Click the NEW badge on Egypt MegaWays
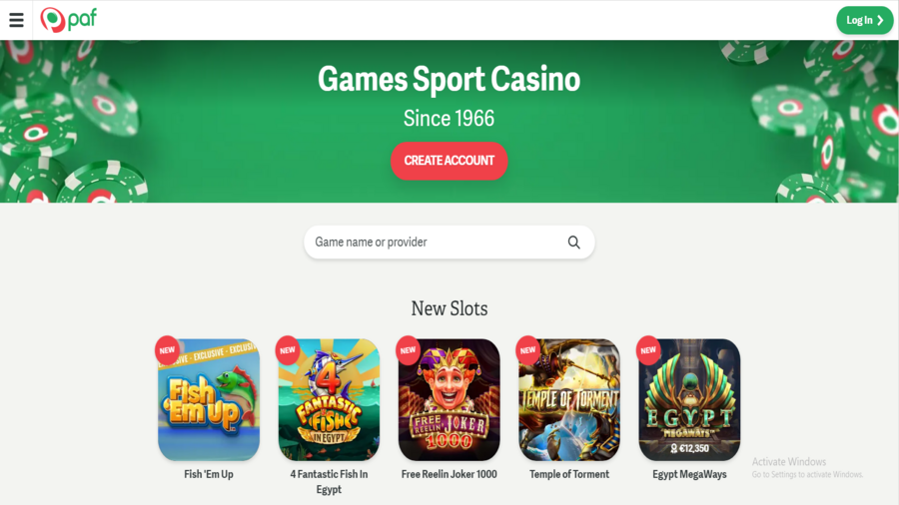Image resolution: width=899 pixels, height=505 pixels. tap(648, 350)
